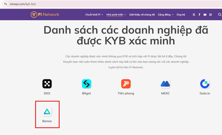
Task: Open the Instagram social icon
Action: coord(211,15)
